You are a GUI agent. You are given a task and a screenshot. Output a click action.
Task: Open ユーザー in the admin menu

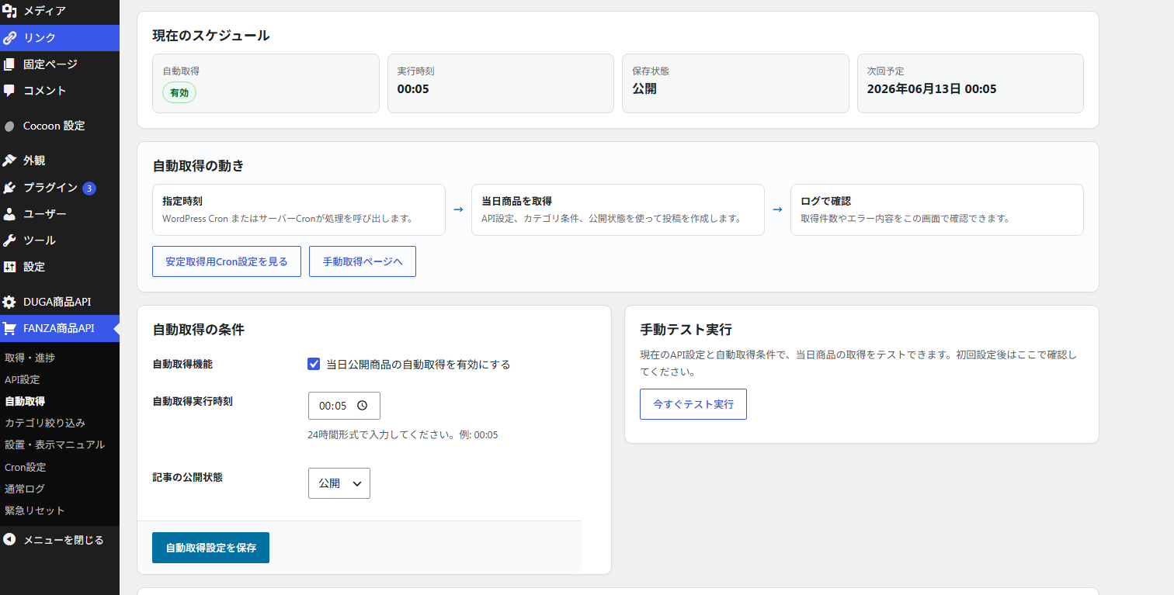click(x=60, y=214)
